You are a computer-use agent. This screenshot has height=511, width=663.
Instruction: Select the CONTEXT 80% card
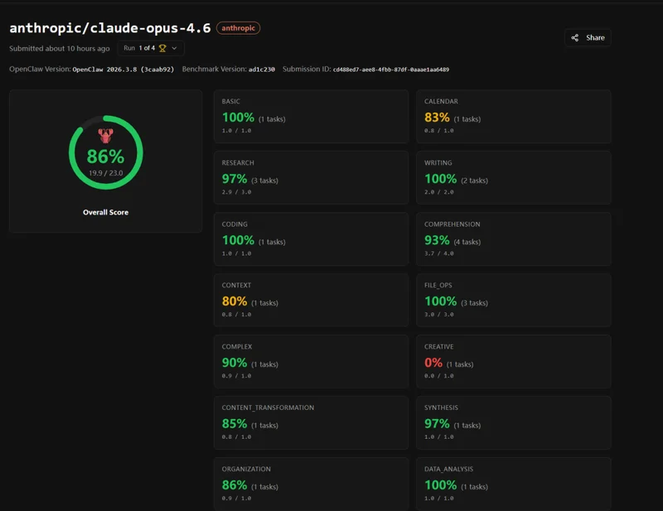311,300
